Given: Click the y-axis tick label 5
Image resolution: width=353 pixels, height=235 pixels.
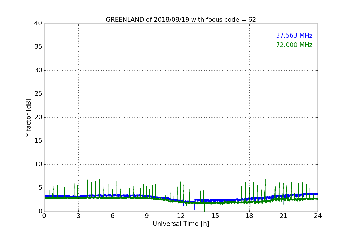Looking at the screenshot, I should tap(40, 188).
